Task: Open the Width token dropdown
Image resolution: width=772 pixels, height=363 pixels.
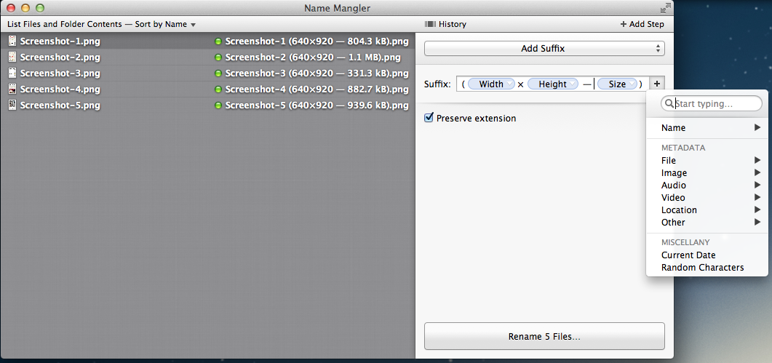Action: (510, 84)
